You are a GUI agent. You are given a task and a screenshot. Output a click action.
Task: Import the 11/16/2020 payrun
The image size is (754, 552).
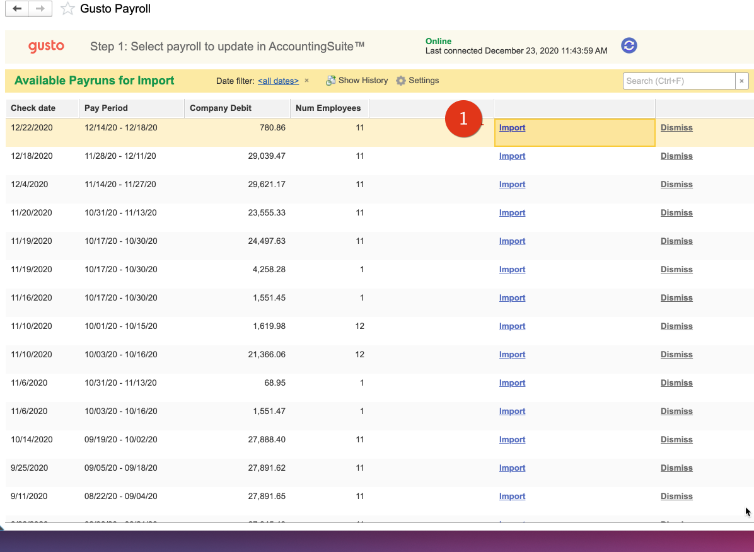pos(512,298)
